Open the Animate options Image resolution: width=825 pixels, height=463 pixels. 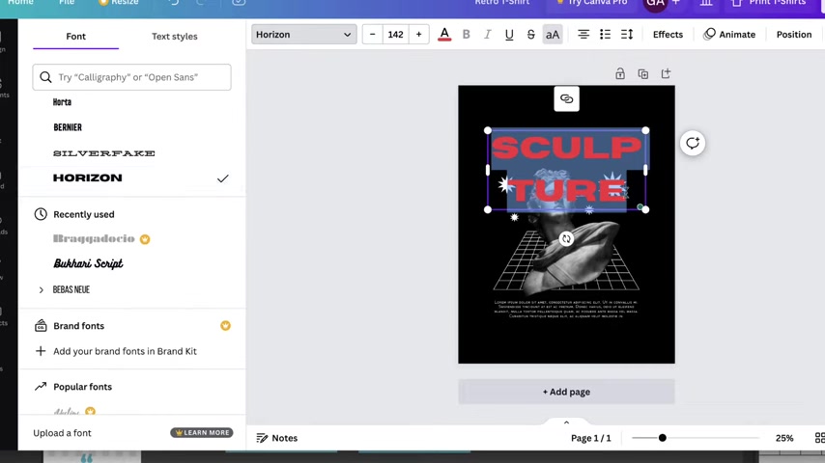click(729, 35)
